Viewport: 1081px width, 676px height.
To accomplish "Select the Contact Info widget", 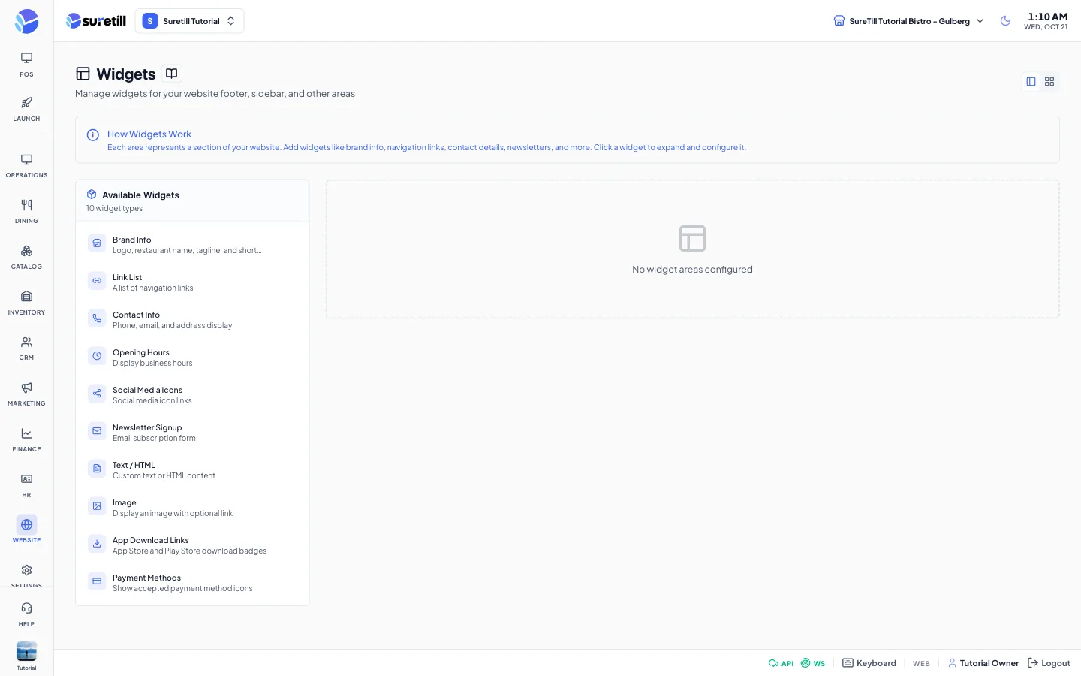I will click(x=192, y=320).
